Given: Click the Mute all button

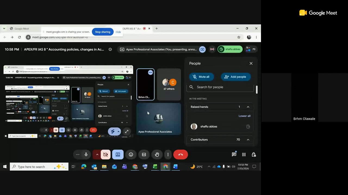Looking at the screenshot, I should pos(201,77).
